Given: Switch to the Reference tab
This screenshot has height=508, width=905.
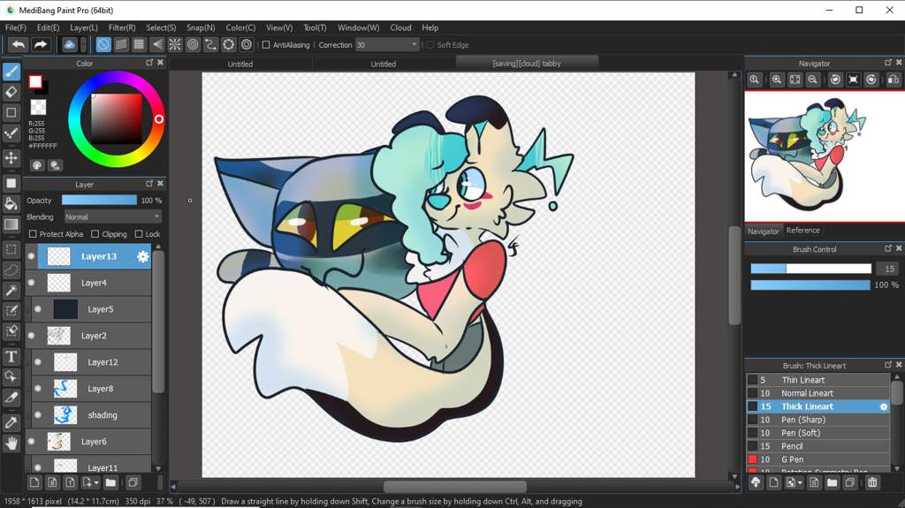Looking at the screenshot, I should [x=802, y=231].
